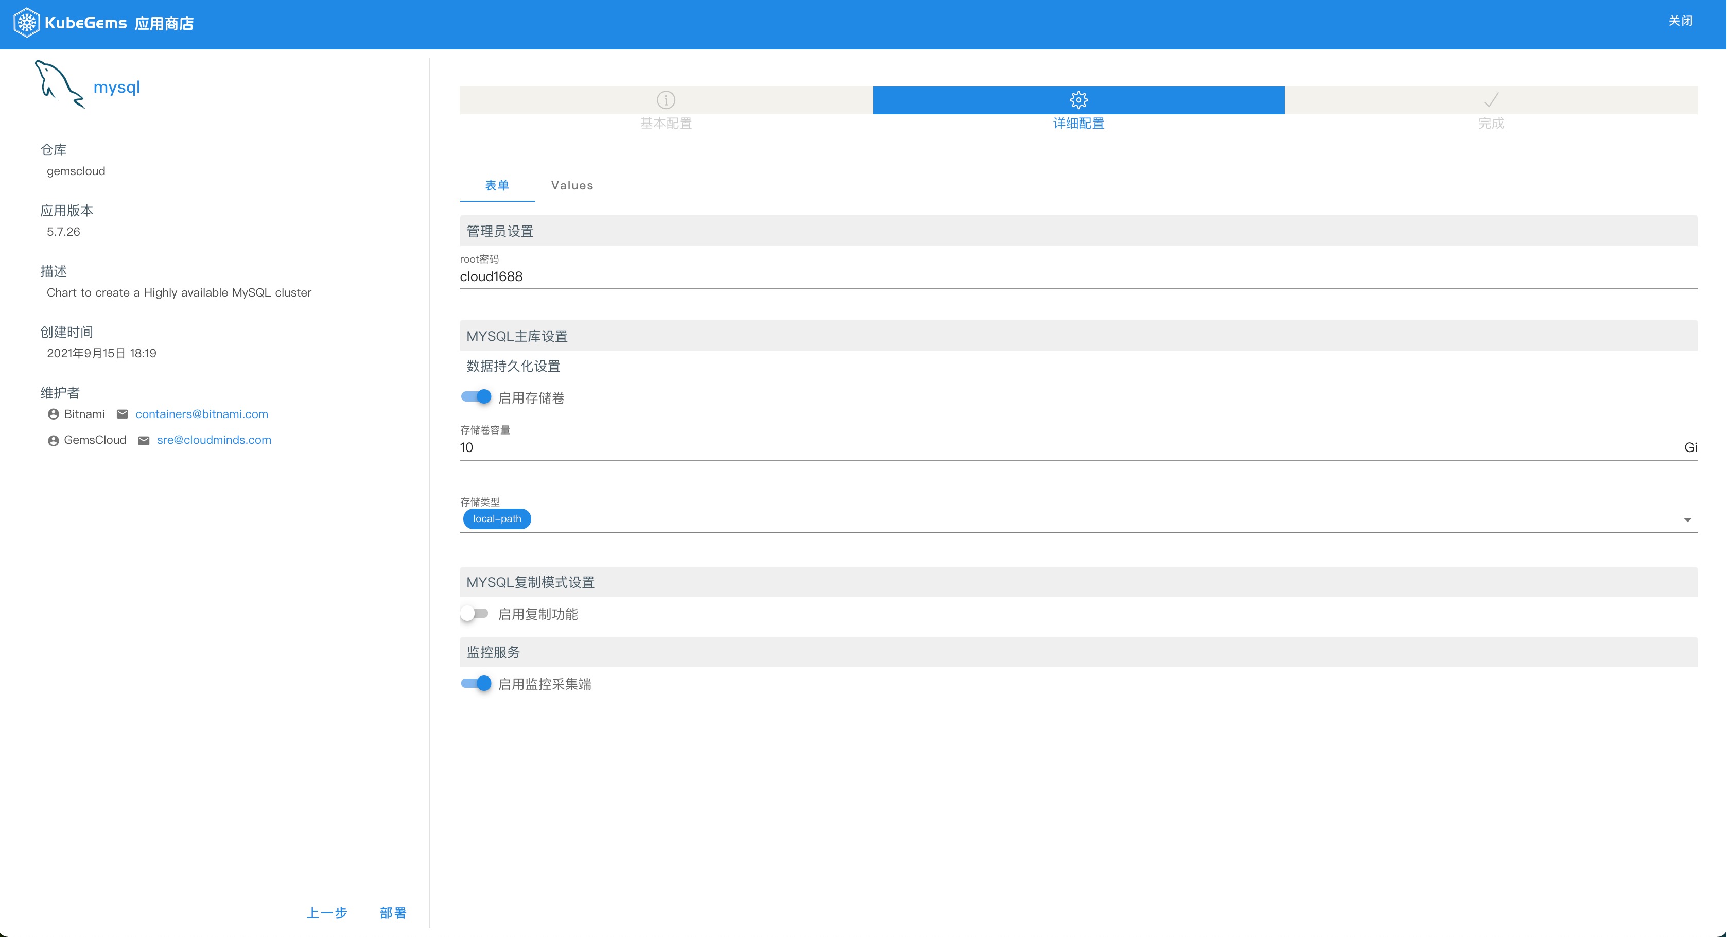Click the KubeGems snowflake logo icon
The height and width of the screenshot is (937, 1727).
tap(27, 23)
